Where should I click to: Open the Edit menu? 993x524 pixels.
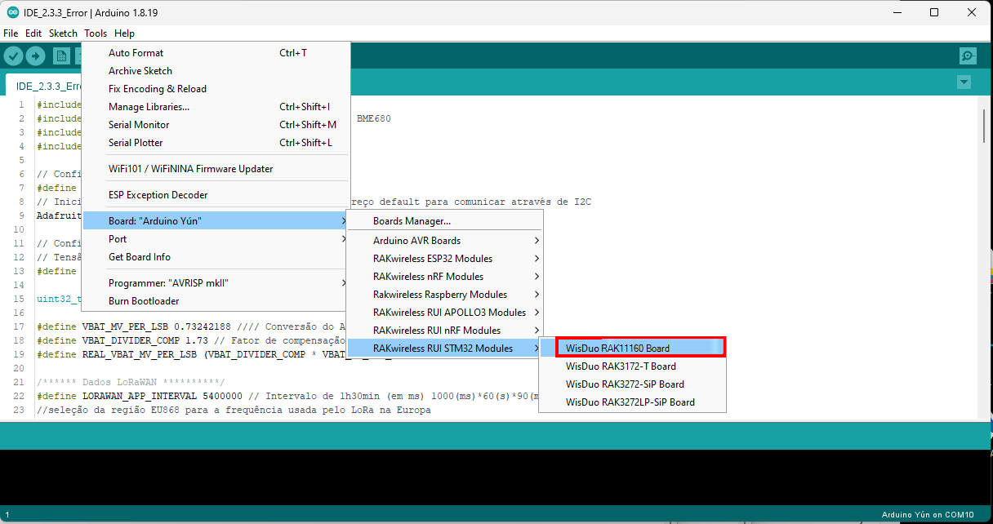pos(33,33)
